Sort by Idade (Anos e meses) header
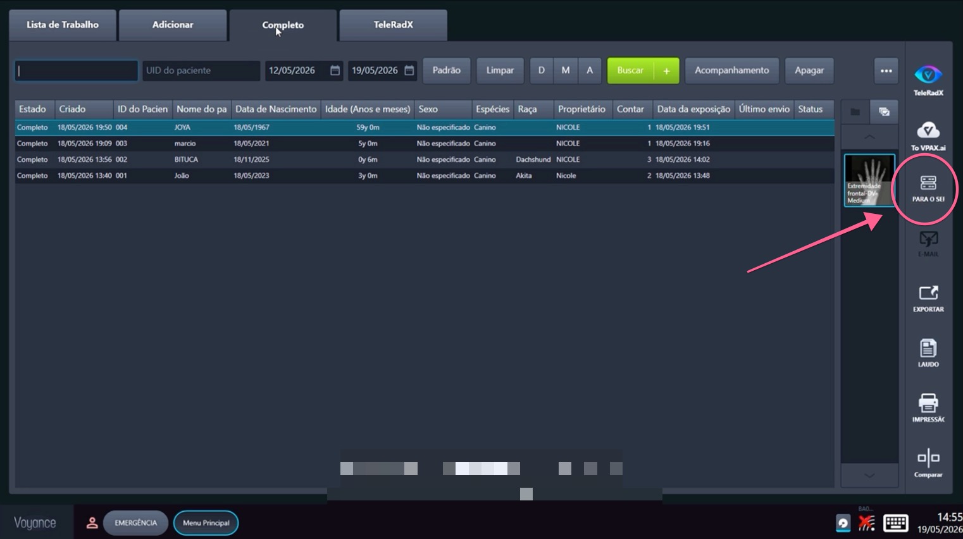Screen dimensions: 963x539 (x=368, y=109)
